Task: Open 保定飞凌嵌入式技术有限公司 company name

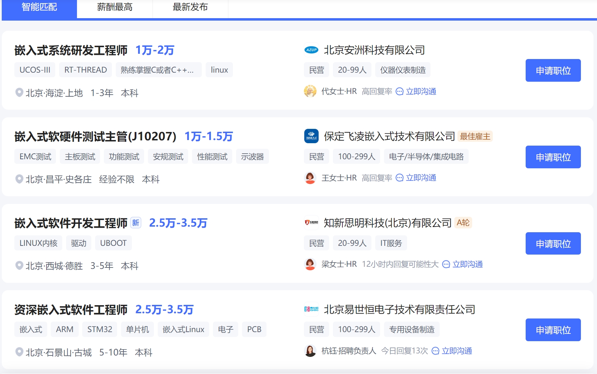Action: click(389, 136)
